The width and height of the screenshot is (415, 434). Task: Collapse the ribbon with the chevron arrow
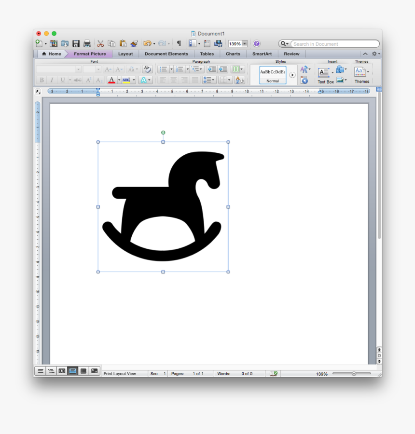[365, 54]
